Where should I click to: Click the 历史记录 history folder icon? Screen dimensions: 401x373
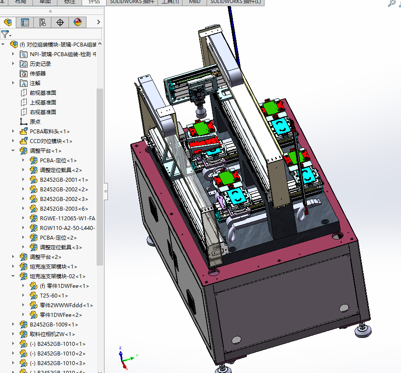click(24, 64)
